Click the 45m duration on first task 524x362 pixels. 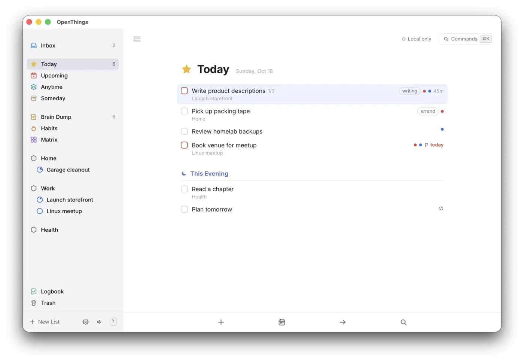click(439, 91)
